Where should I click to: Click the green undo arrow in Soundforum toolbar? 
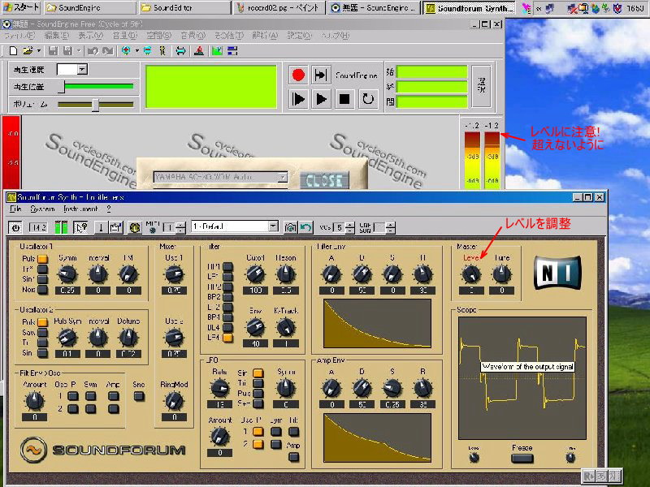pyautogui.click(x=305, y=227)
